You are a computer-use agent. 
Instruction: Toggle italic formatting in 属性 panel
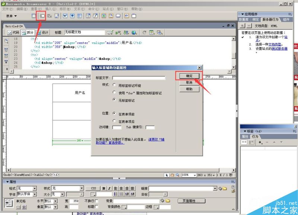(109, 189)
